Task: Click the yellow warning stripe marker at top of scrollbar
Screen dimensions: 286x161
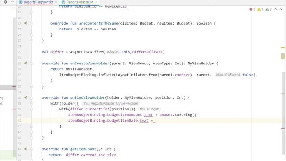Action: click(283, 47)
